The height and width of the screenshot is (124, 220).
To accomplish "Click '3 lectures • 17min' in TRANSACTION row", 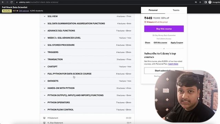I will coord(124,59).
